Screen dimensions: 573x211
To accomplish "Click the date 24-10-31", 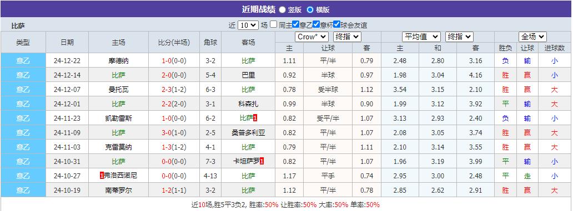I will tap(67, 162).
